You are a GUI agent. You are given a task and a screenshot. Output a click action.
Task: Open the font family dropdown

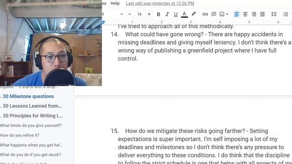click(121, 14)
